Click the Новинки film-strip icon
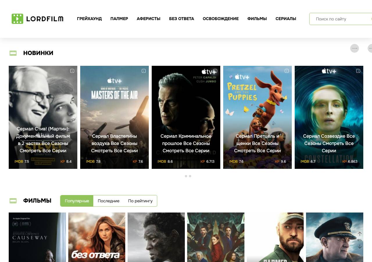 pyautogui.click(x=13, y=53)
